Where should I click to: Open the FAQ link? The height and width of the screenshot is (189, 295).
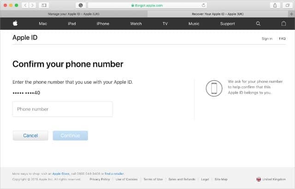(x=282, y=39)
